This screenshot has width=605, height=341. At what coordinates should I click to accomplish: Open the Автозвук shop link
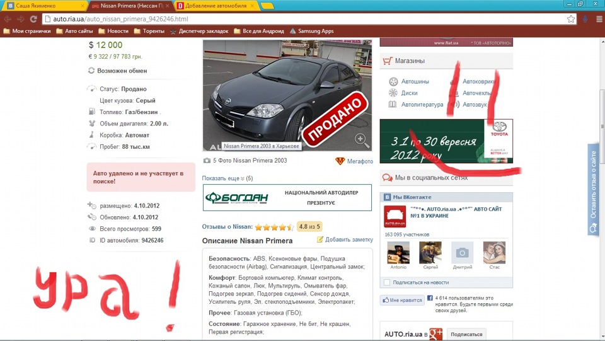475,104
